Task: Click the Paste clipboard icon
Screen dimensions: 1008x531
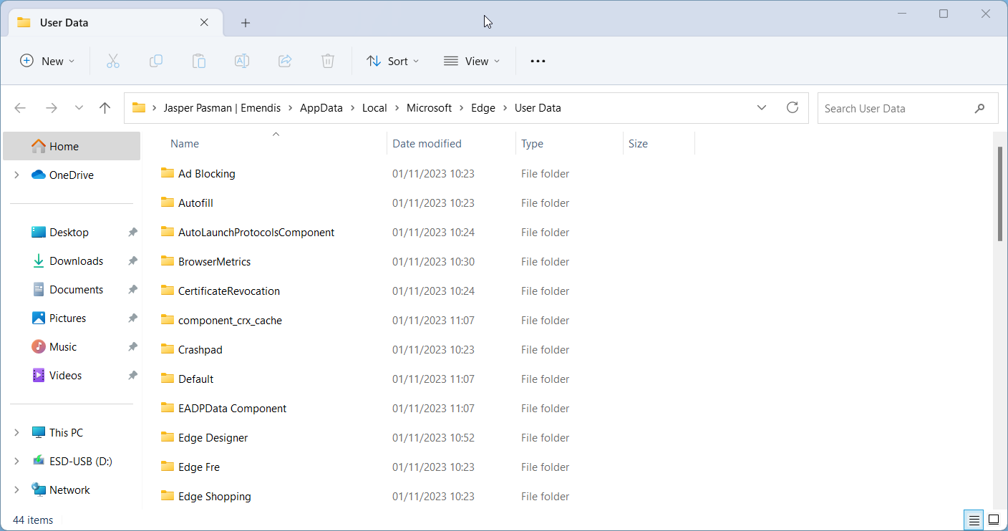Action: (x=199, y=62)
